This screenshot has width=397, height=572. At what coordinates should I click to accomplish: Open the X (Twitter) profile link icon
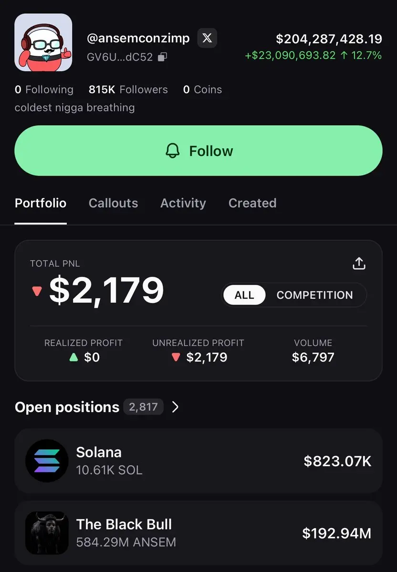tap(207, 38)
